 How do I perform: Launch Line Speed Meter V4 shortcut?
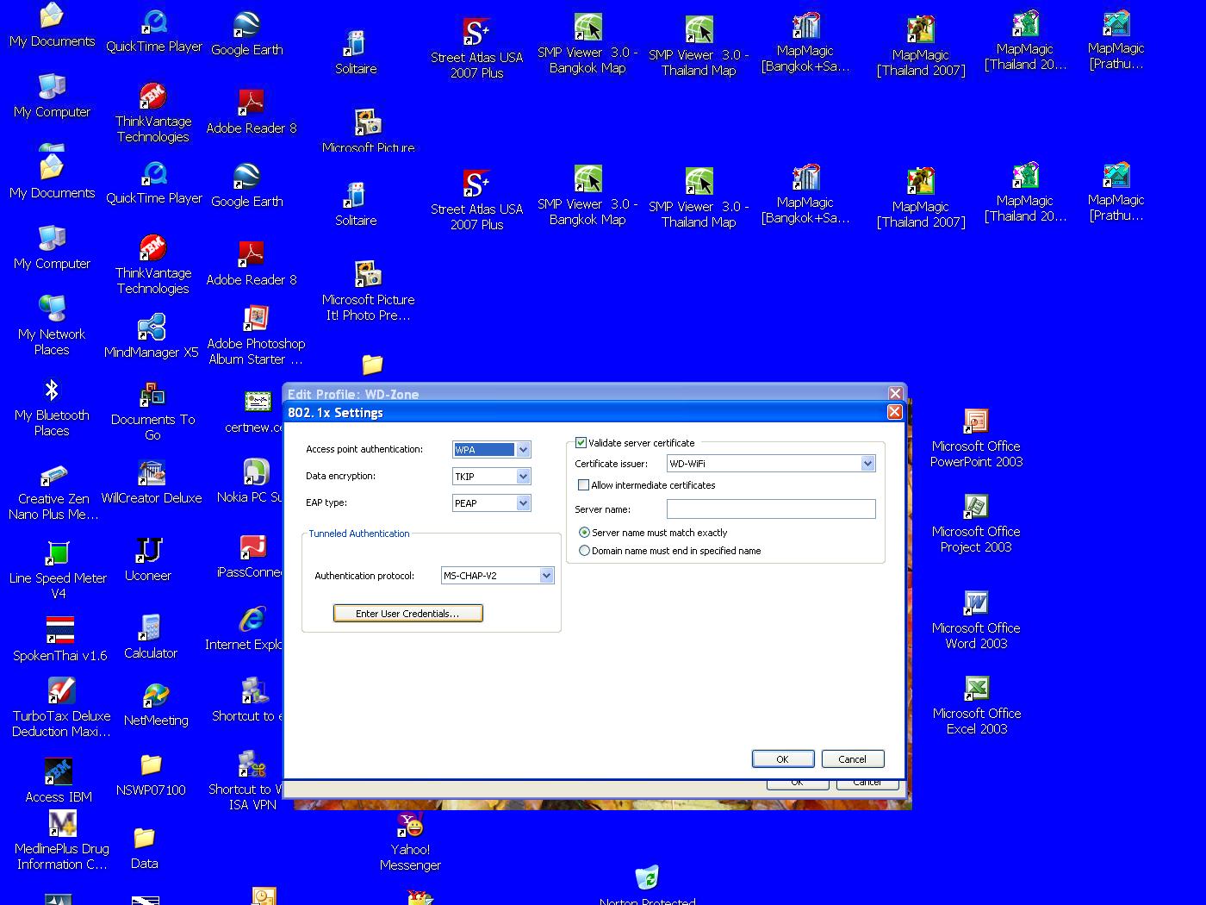coord(58,553)
